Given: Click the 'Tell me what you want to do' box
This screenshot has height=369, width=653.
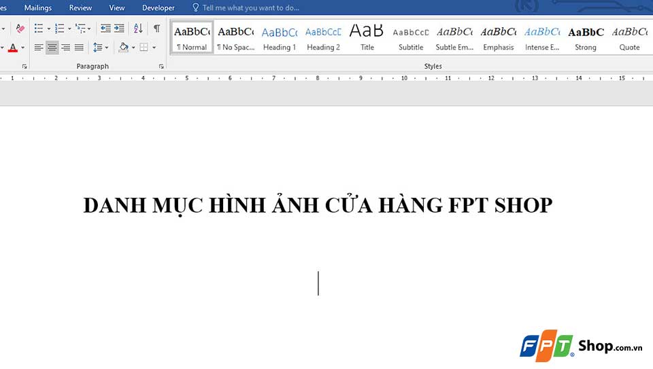Looking at the screenshot, I should (x=250, y=8).
